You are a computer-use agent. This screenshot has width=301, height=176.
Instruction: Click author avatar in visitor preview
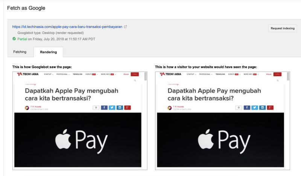(x=170, y=108)
